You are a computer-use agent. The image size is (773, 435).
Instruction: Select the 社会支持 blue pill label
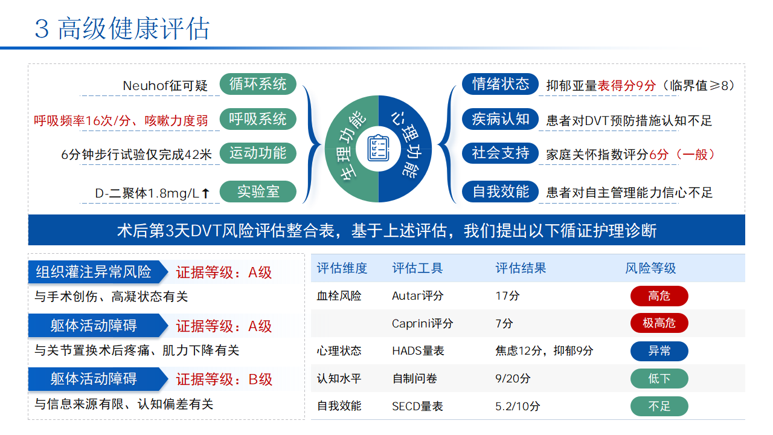pyautogui.click(x=500, y=153)
